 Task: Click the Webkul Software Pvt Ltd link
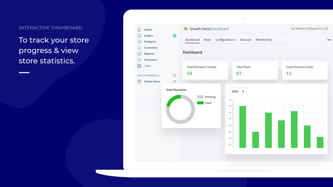click(310, 29)
